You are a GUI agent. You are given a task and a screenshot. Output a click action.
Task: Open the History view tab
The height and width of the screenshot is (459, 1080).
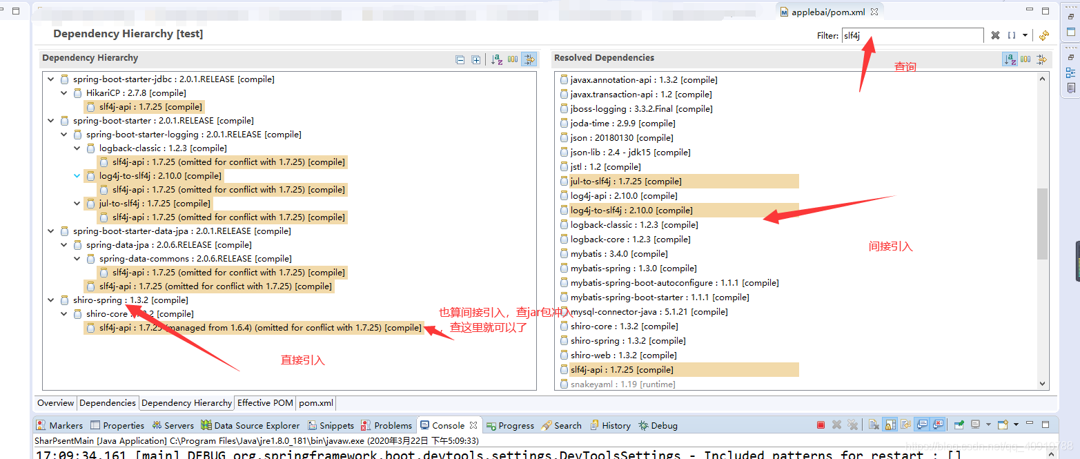pos(609,425)
